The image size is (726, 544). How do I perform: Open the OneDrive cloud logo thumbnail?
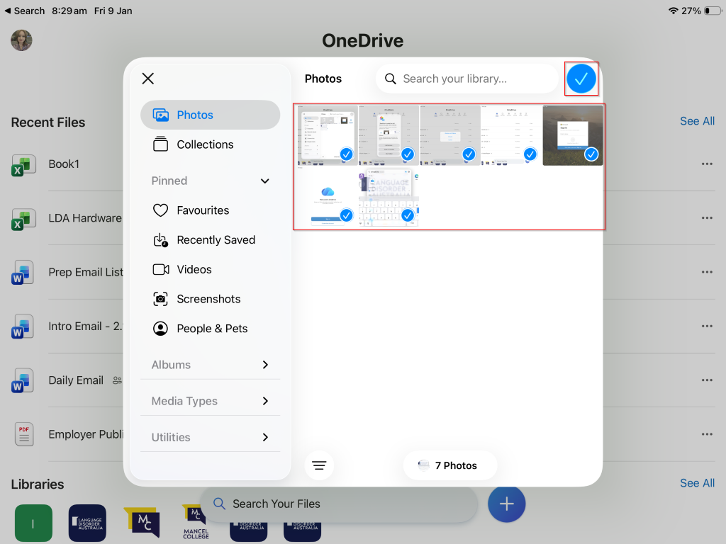click(328, 197)
